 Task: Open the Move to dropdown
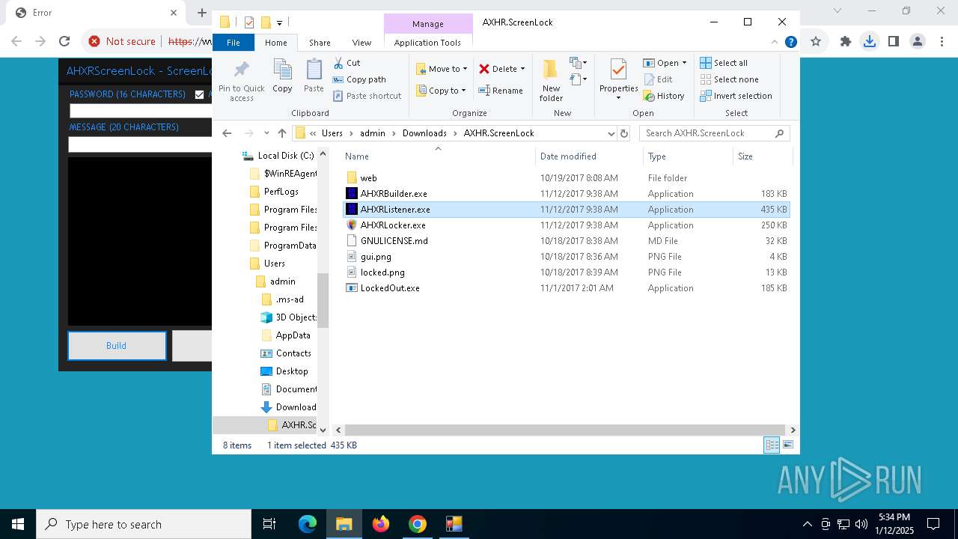point(442,69)
